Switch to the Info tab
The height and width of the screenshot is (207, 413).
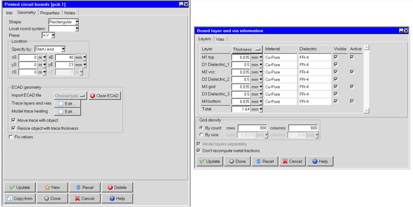coord(9,13)
